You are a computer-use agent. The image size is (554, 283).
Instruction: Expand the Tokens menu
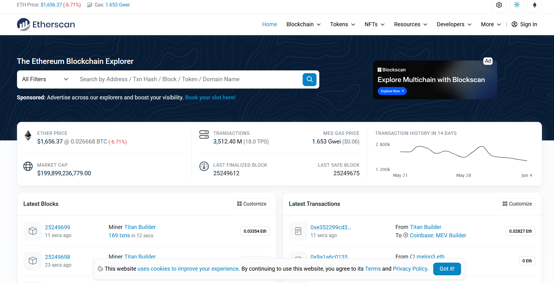(x=342, y=24)
